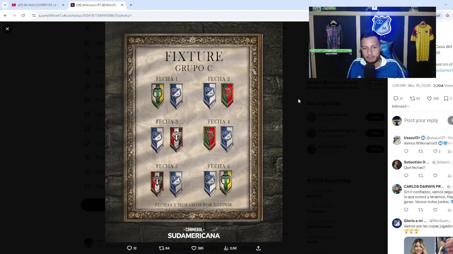Viewport: 453px width, 254px height.
Task: Close the EN VIVO YouTube tab
Action: [63, 5]
